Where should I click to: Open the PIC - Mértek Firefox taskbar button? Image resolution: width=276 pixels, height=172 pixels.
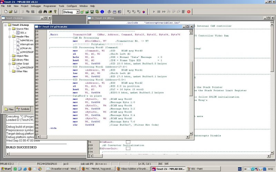(x=98, y=169)
